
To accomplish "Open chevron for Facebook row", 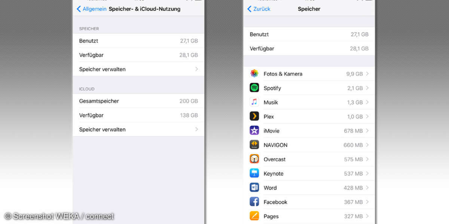I will coord(367,202).
